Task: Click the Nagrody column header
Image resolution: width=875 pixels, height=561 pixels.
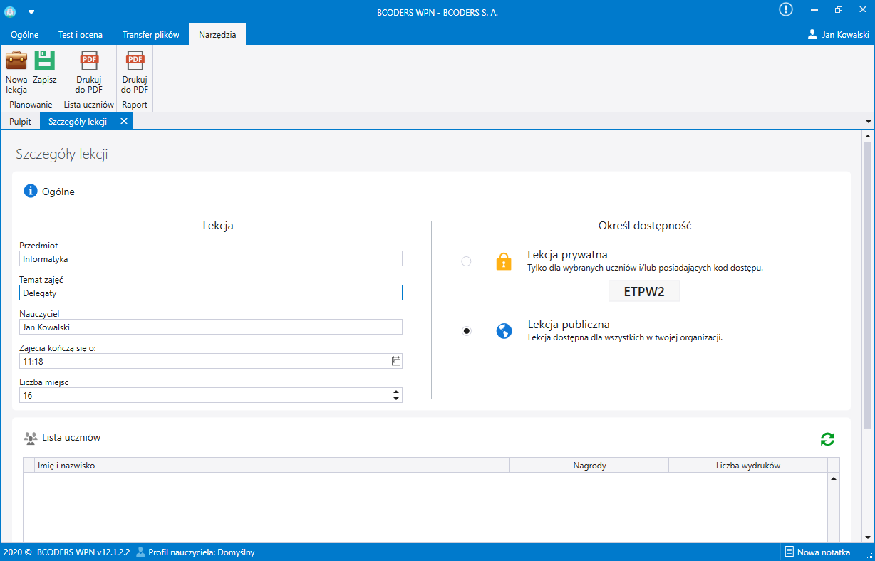Action: (589, 465)
